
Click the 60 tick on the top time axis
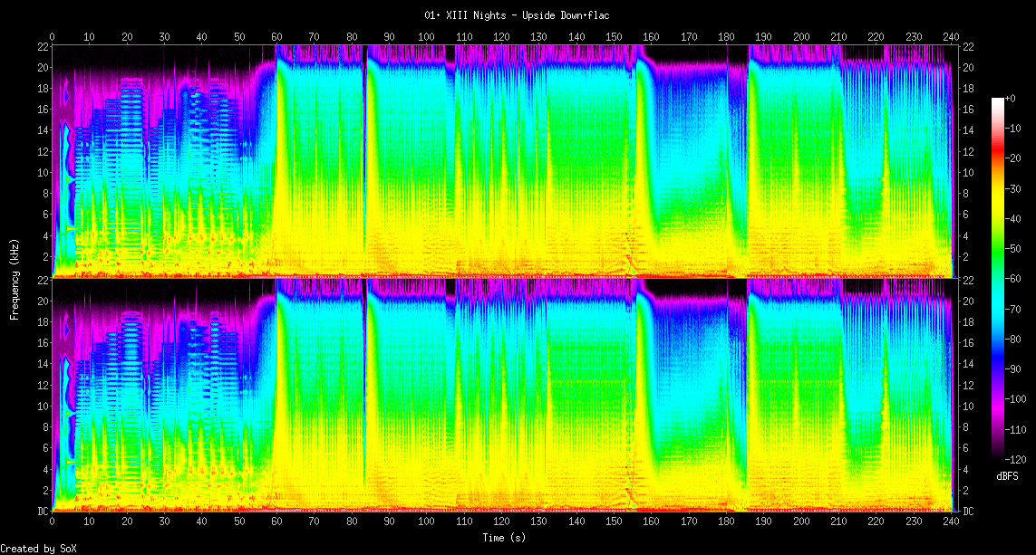(x=276, y=37)
